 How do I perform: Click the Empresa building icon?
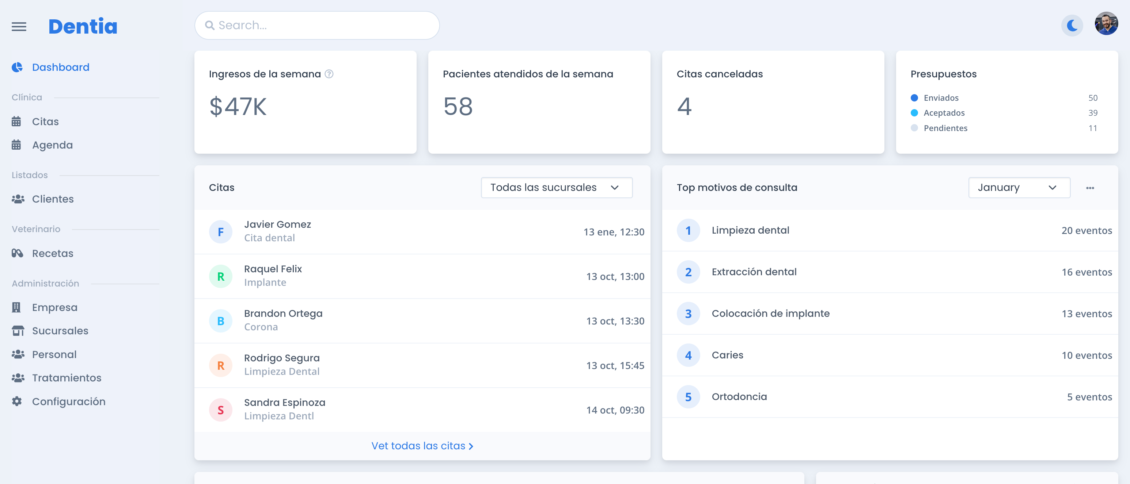point(16,307)
